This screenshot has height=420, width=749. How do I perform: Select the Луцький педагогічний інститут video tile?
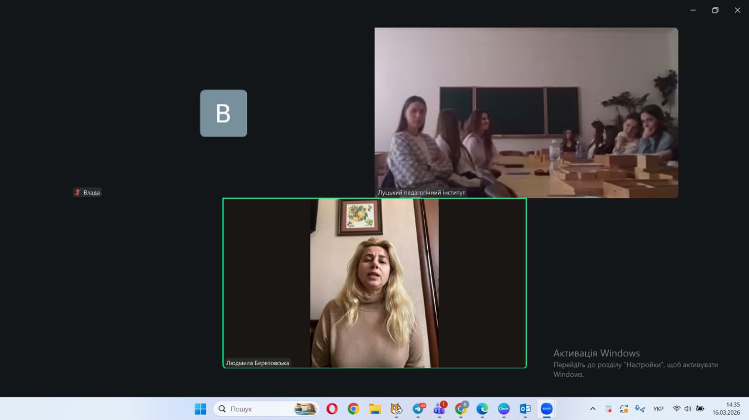tap(527, 113)
